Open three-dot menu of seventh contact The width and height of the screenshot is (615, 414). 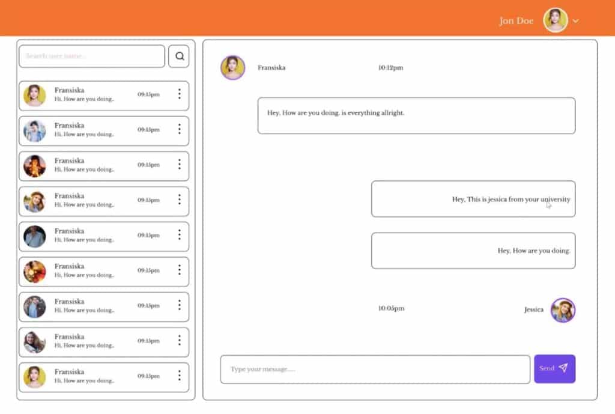click(x=179, y=305)
